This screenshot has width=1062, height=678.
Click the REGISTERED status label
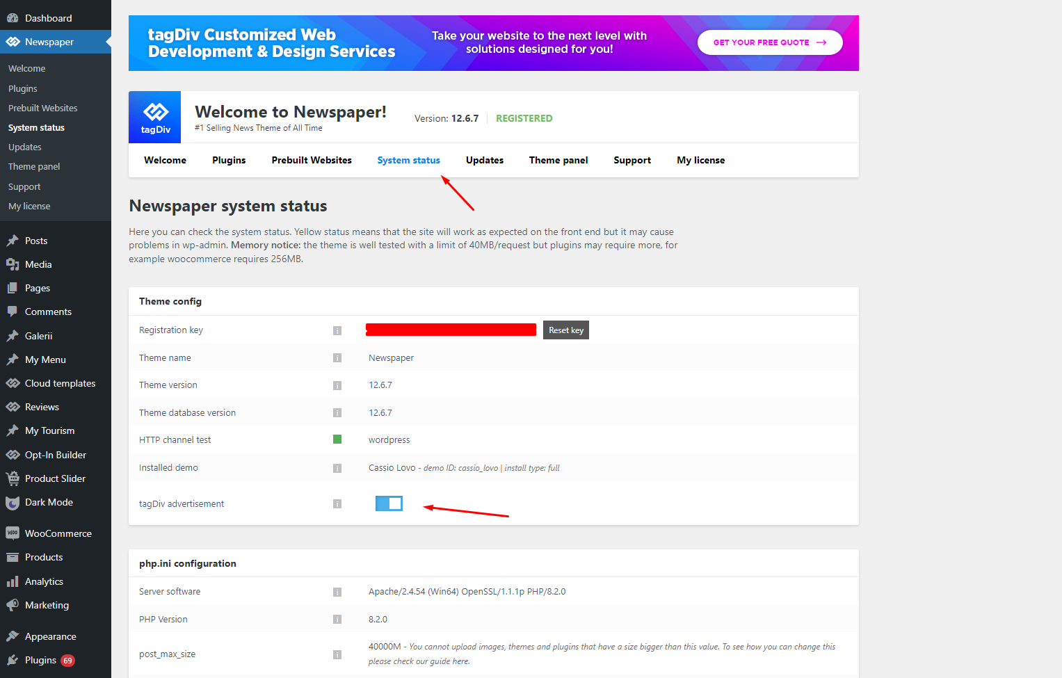click(524, 118)
